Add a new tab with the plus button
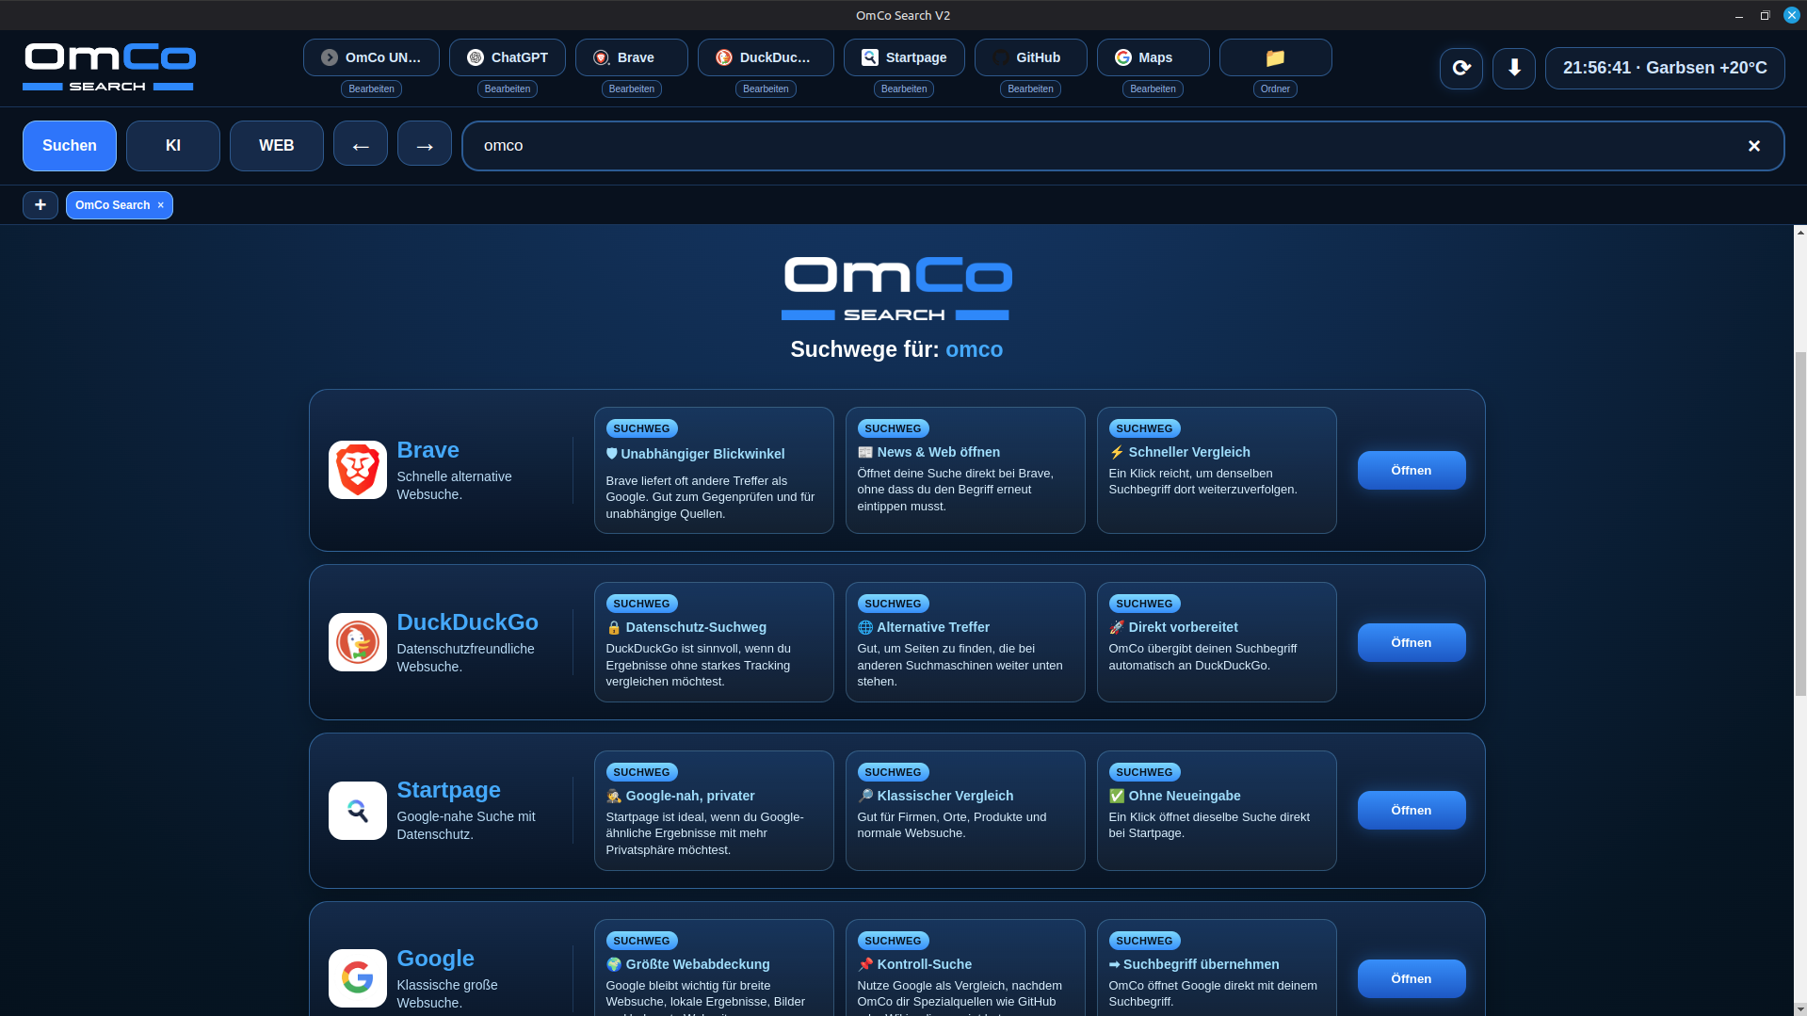This screenshot has height=1016, width=1807. 40,205
